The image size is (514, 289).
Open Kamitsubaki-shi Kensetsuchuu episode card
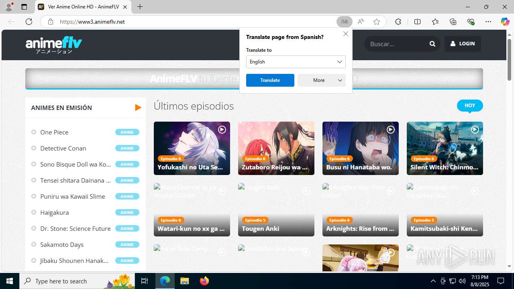445,210
